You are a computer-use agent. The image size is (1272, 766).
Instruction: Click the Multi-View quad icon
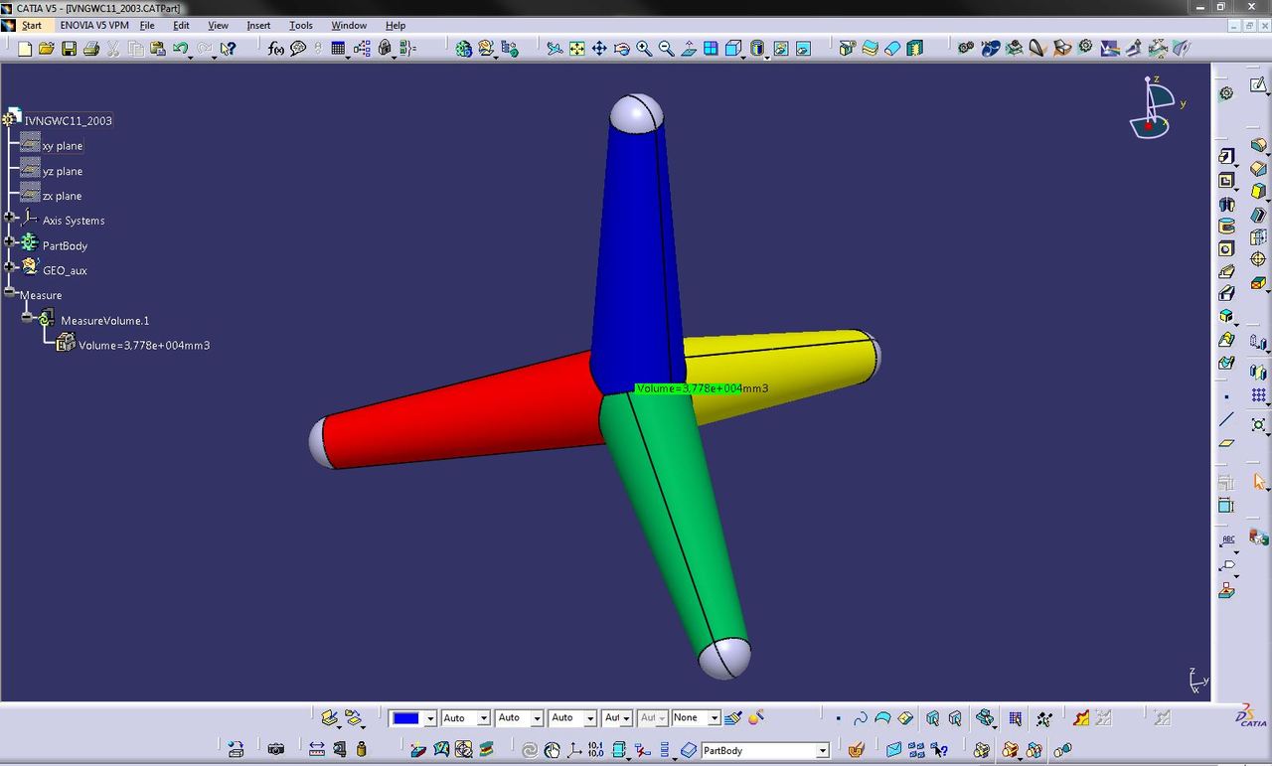point(712,48)
